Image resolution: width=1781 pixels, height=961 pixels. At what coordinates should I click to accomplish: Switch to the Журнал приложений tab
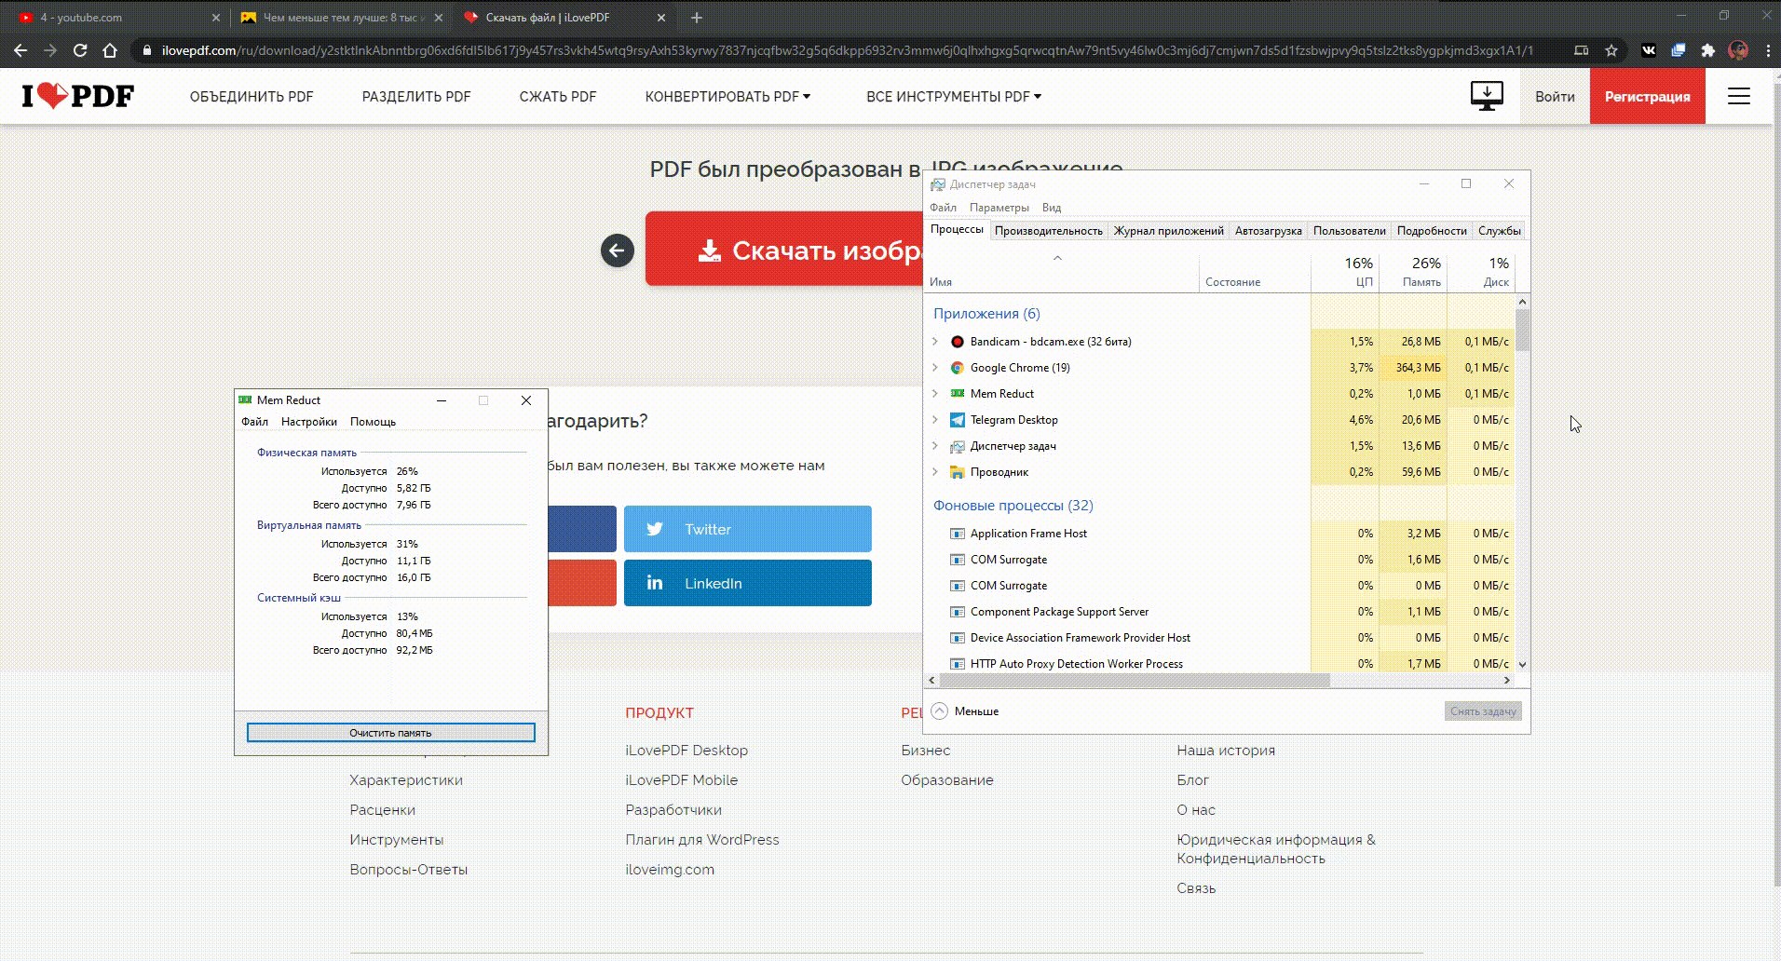click(x=1168, y=231)
